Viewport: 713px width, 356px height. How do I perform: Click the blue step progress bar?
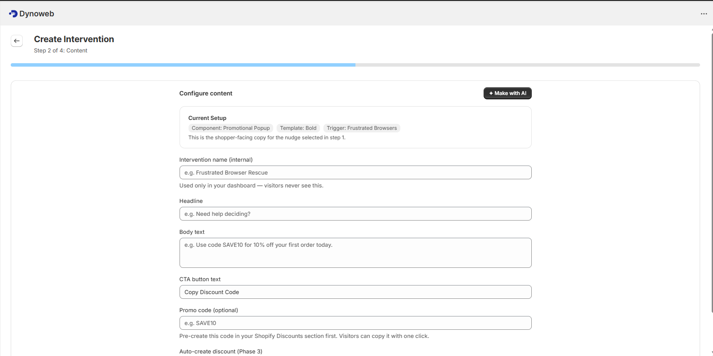[x=183, y=65]
